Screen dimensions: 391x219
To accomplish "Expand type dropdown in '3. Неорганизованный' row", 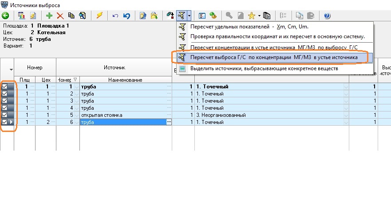I will pos(346,115).
